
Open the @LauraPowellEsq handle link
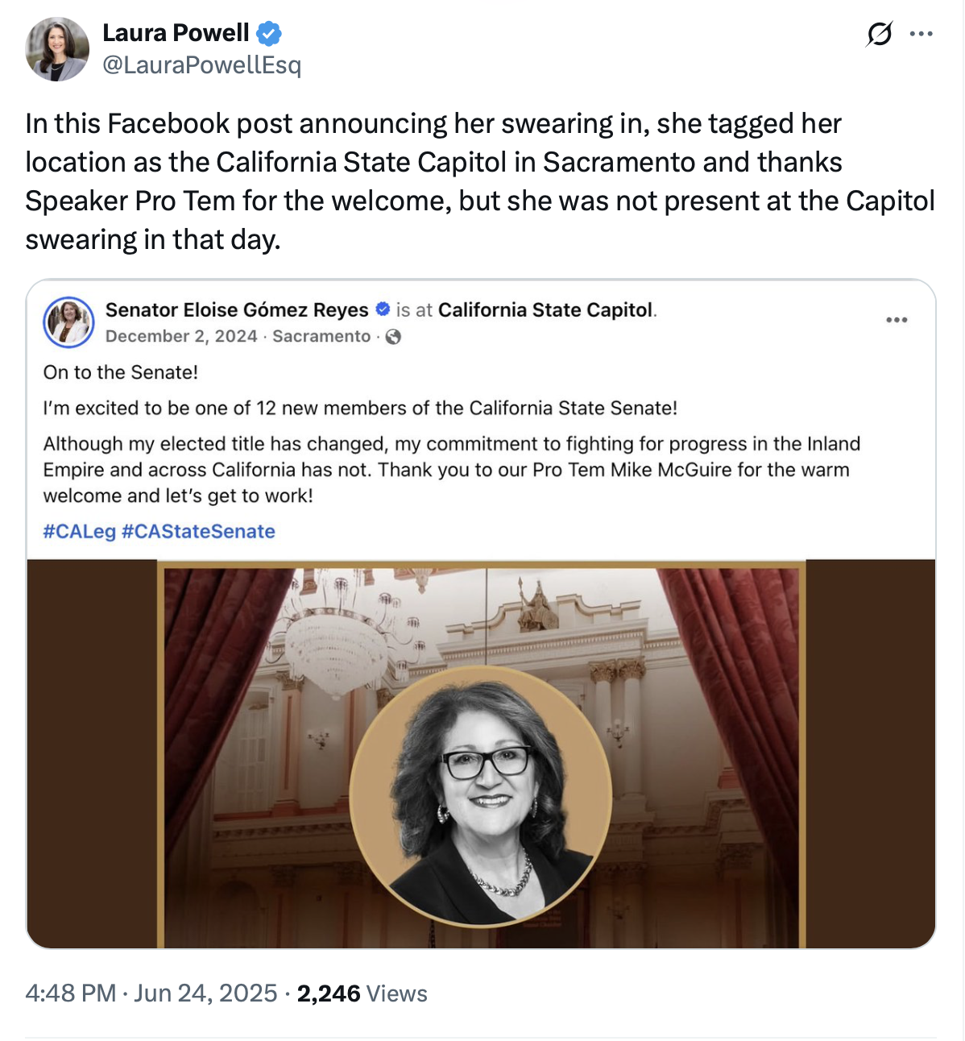[x=201, y=65]
